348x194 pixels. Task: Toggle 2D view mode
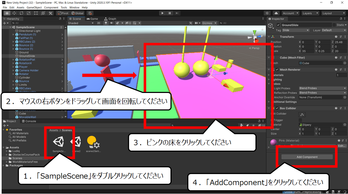(x=99, y=23)
